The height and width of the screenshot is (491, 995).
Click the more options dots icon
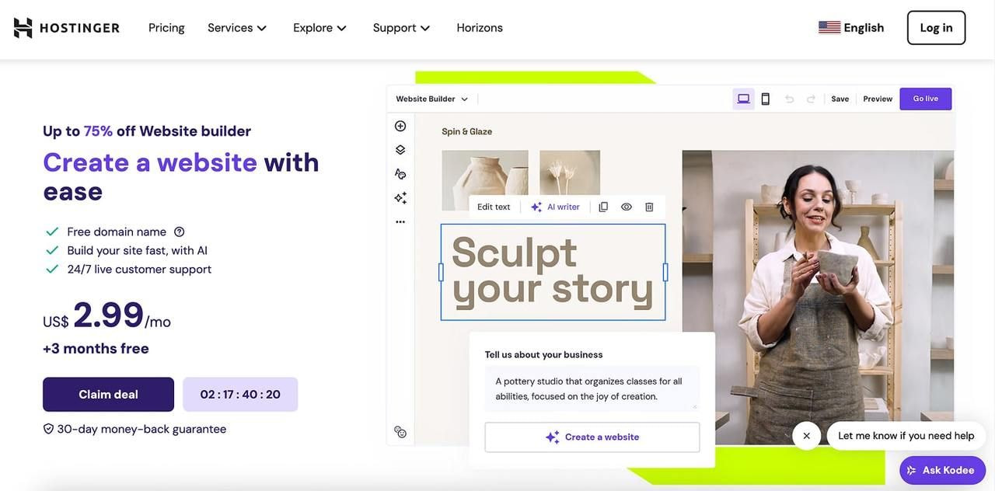(x=400, y=221)
